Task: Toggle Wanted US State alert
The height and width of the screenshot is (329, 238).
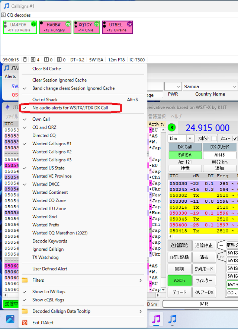Action: [x=83, y=168]
